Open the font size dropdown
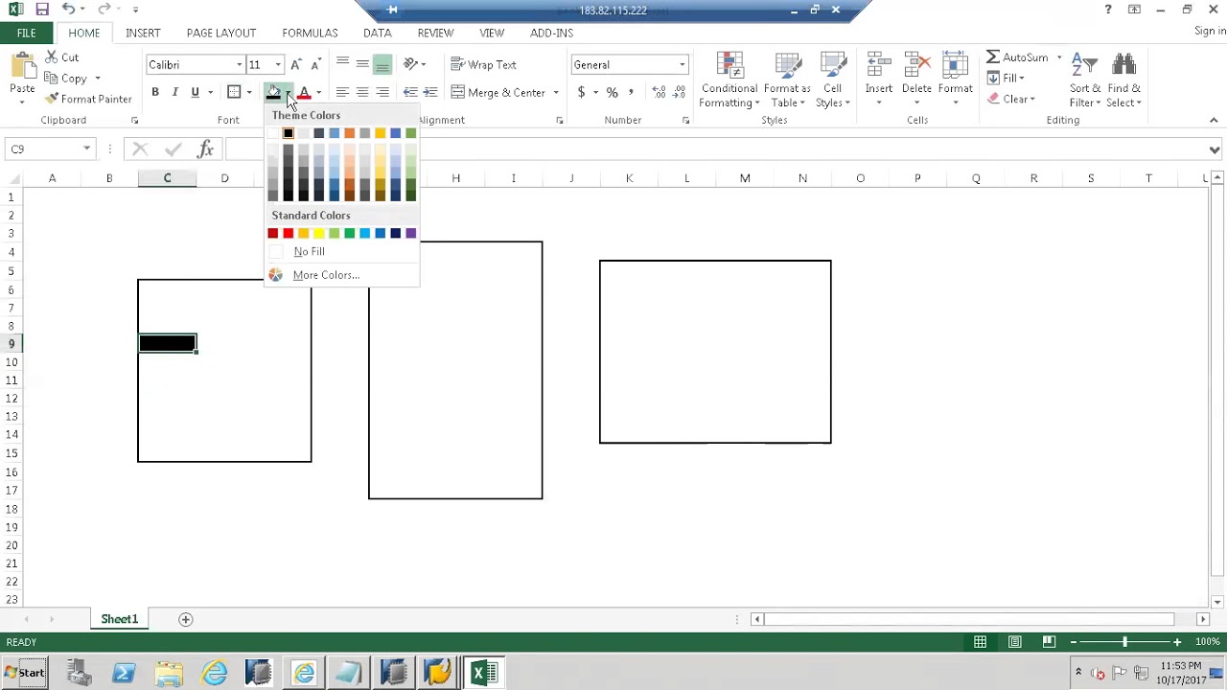 coord(278,65)
